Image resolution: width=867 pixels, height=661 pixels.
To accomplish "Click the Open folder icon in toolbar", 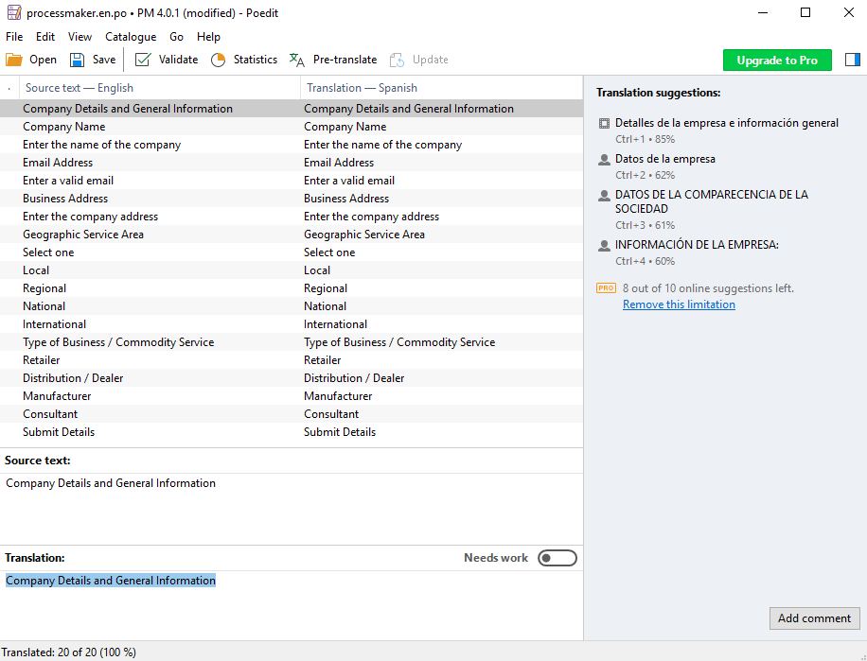I will click(14, 60).
